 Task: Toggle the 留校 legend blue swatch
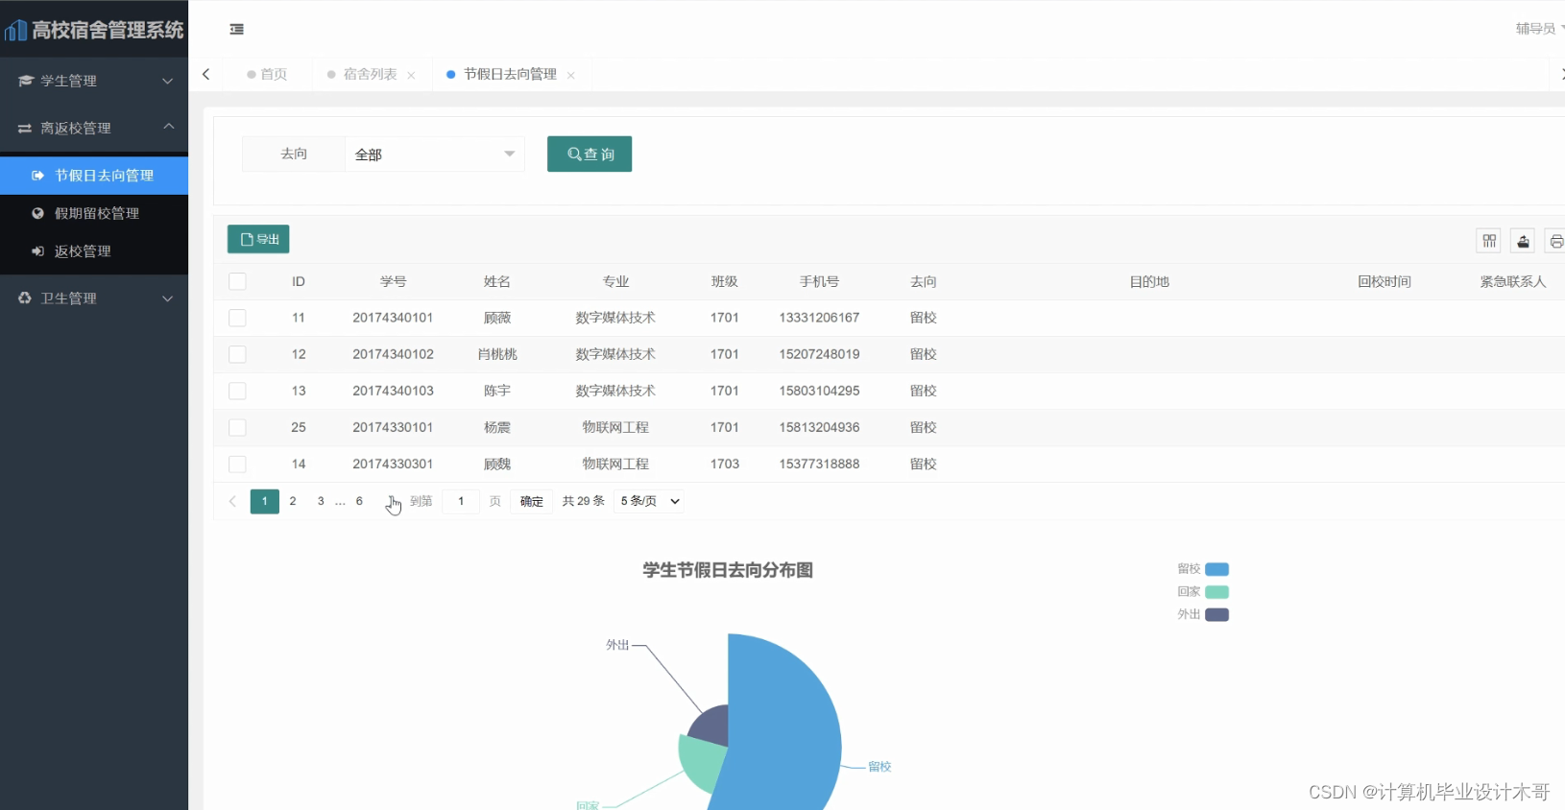[x=1216, y=569]
